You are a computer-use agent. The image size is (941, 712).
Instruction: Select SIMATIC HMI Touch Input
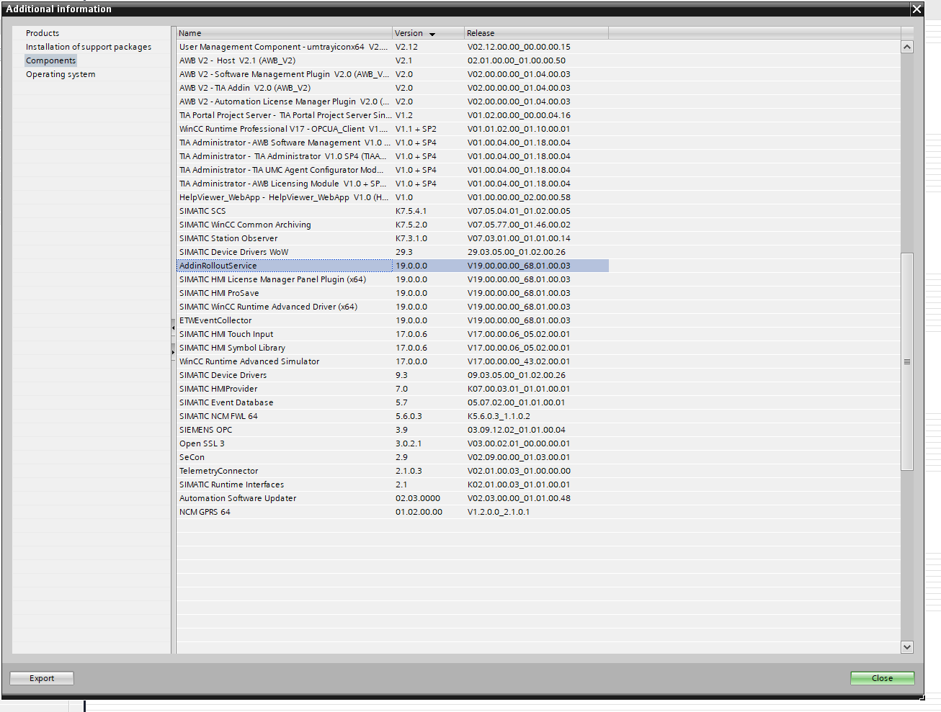pos(393,334)
